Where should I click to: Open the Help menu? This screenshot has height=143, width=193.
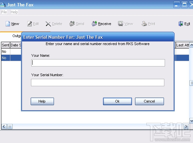pyautogui.click(x=14, y=12)
